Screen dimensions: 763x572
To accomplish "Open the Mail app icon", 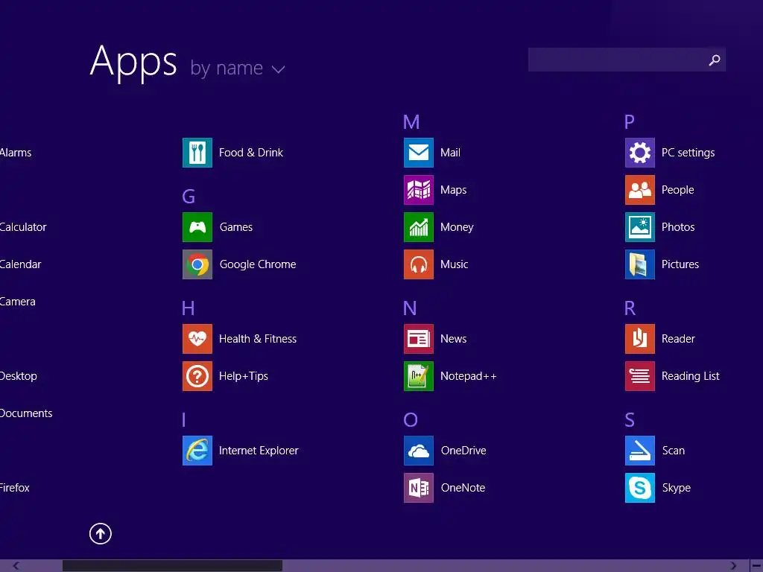I will point(419,152).
